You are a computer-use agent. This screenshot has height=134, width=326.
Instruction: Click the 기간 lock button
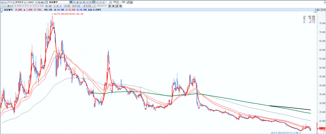click(33, 6)
